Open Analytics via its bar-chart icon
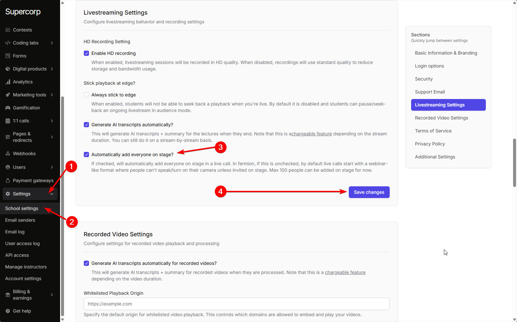 (8, 82)
